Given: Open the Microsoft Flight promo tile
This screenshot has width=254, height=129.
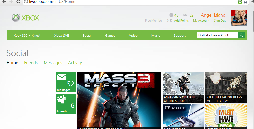Looking at the screenshot, I should pos(183,117).
